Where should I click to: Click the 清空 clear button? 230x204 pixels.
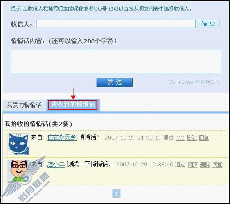pos(209,24)
